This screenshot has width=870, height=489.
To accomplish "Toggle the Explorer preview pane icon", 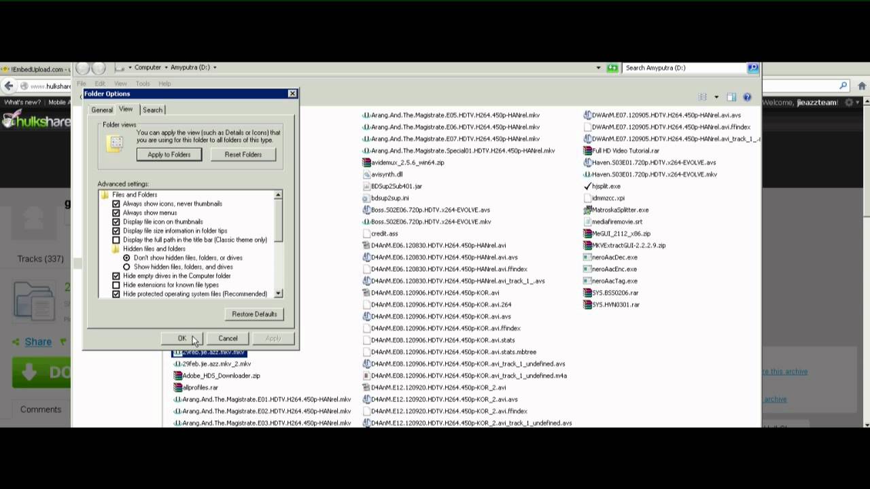I will click(731, 97).
